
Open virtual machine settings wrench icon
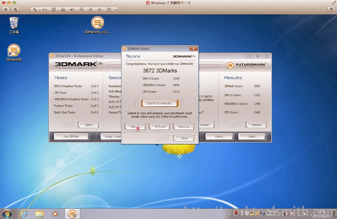coord(35,10)
